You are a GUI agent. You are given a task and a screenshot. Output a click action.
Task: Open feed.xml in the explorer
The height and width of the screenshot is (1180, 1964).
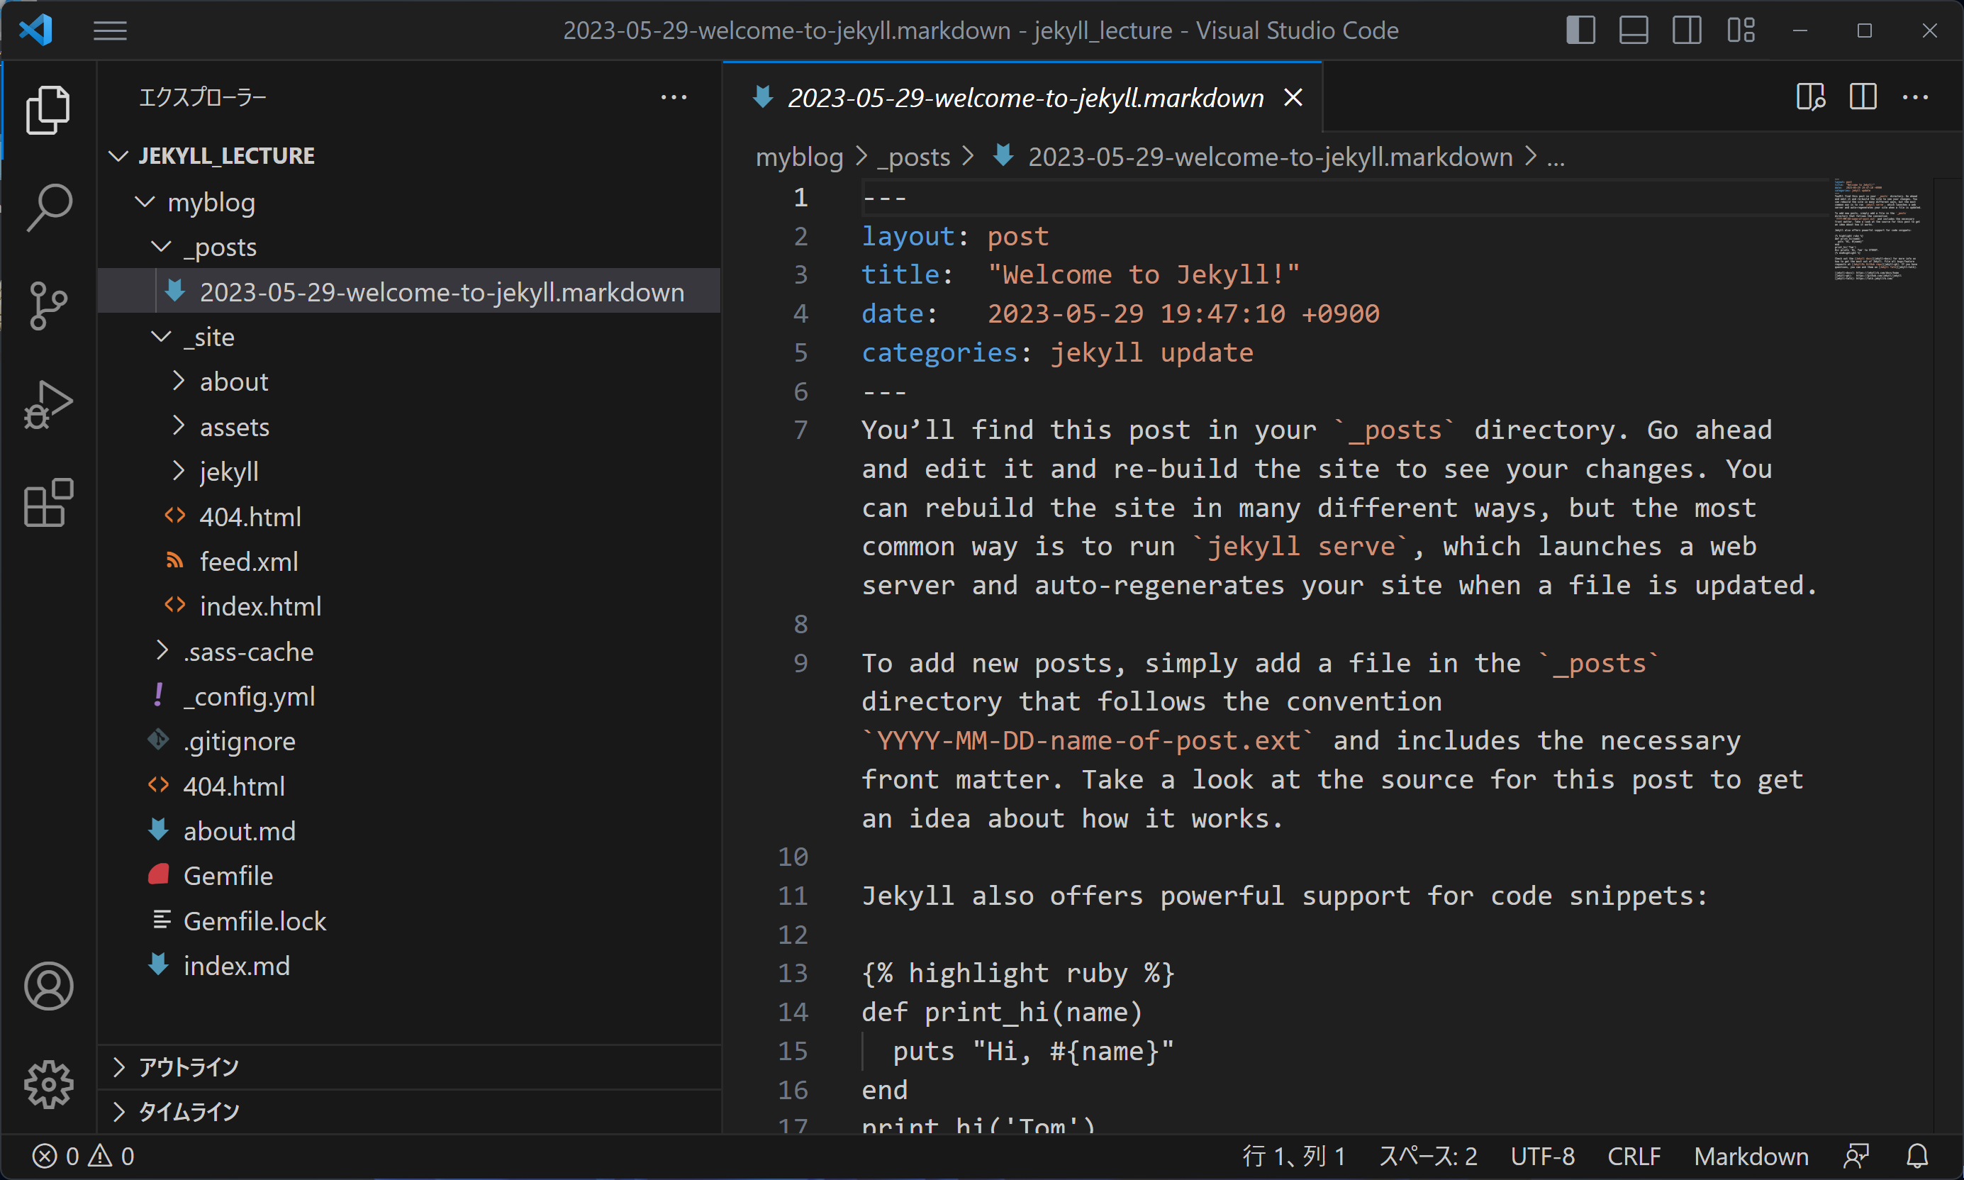[409, 562]
